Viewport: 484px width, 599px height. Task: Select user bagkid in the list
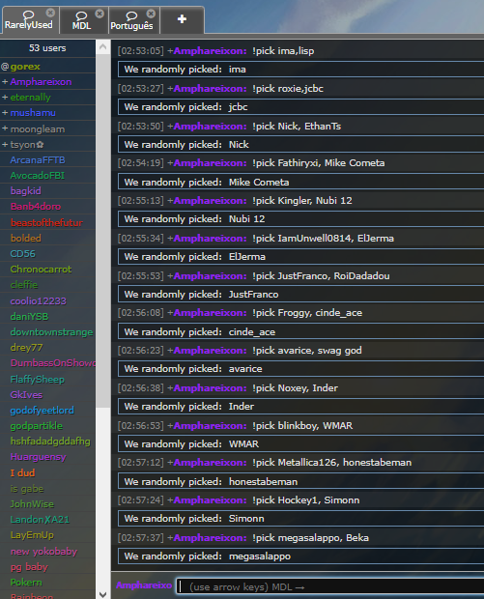[25, 190]
